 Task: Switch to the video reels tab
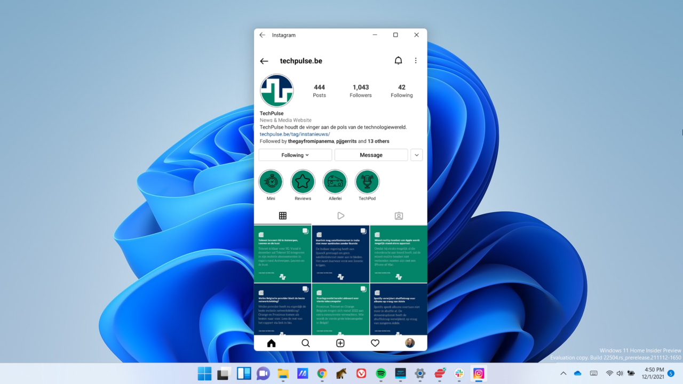click(340, 216)
